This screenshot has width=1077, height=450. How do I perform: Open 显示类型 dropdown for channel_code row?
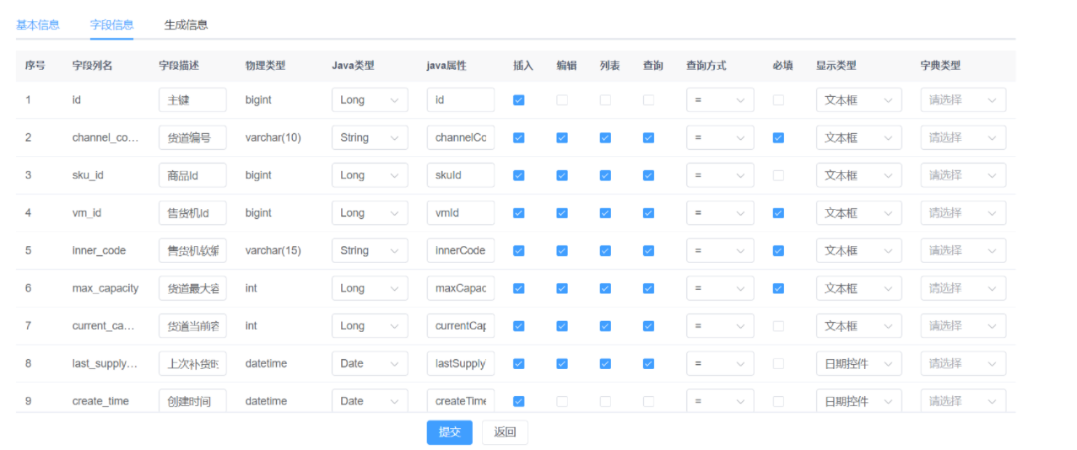[x=858, y=137]
